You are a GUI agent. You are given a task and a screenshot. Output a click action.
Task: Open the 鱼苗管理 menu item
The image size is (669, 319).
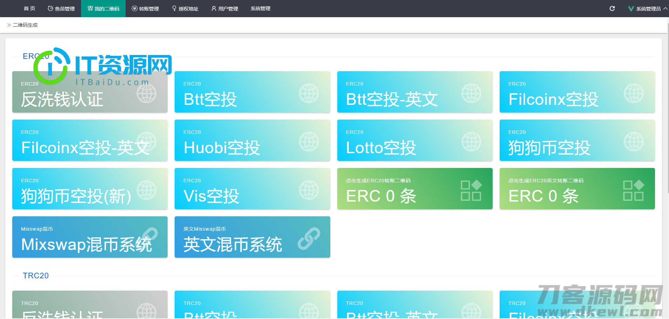coord(61,8)
